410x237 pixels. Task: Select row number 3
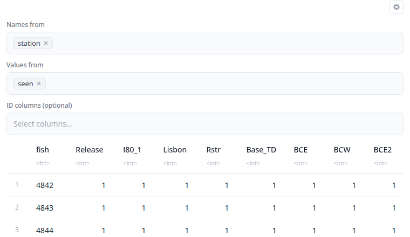coord(17,230)
